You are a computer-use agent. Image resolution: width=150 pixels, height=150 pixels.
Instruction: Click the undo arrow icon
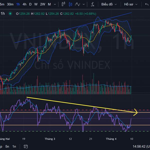[147, 4]
